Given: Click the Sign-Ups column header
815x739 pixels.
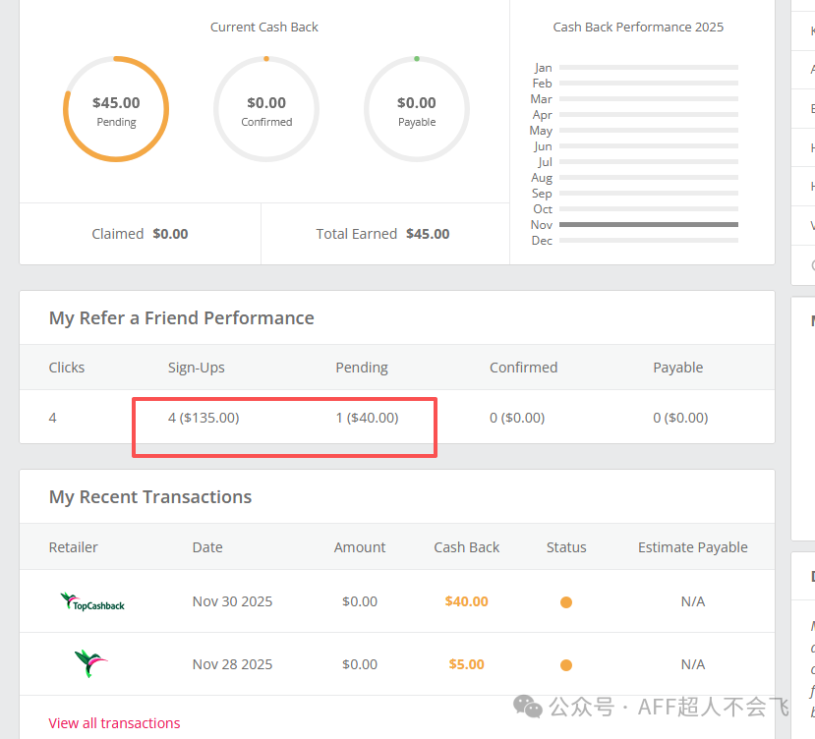Looking at the screenshot, I should click(196, 368).
